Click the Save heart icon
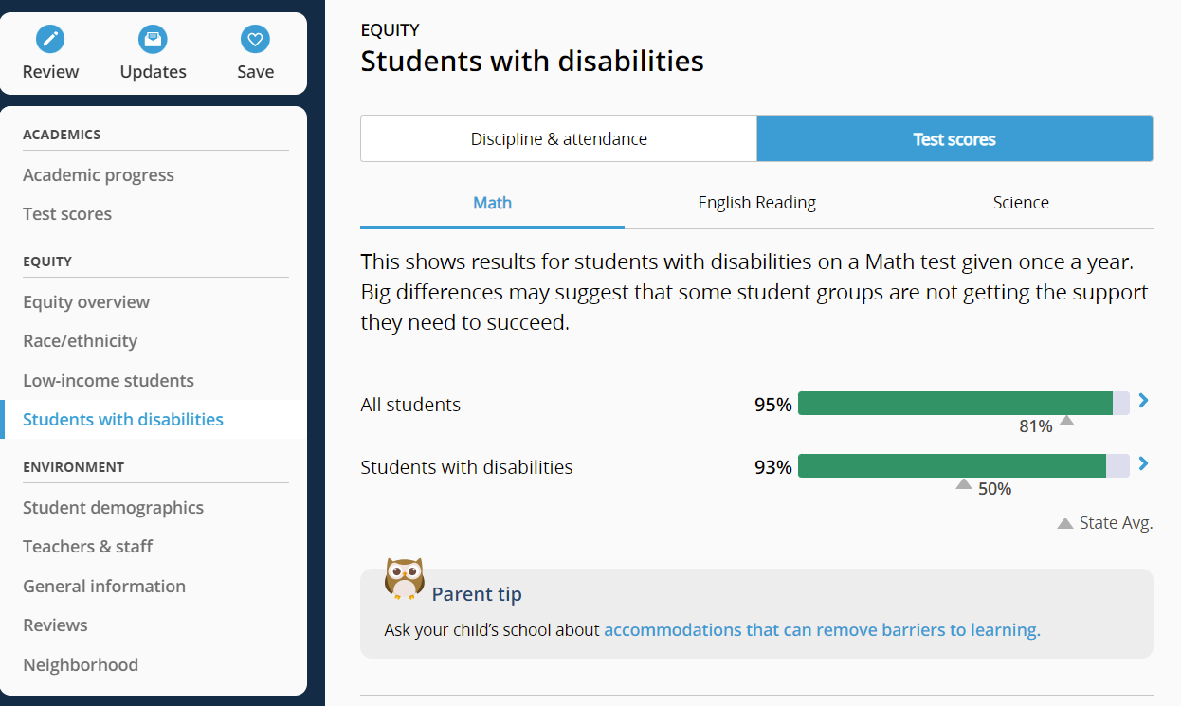This screenshot has width=1181, height=706. point(255,40)
